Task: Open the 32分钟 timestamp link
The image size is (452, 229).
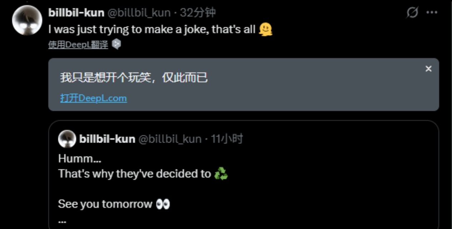Action: [x=198, y=13]
